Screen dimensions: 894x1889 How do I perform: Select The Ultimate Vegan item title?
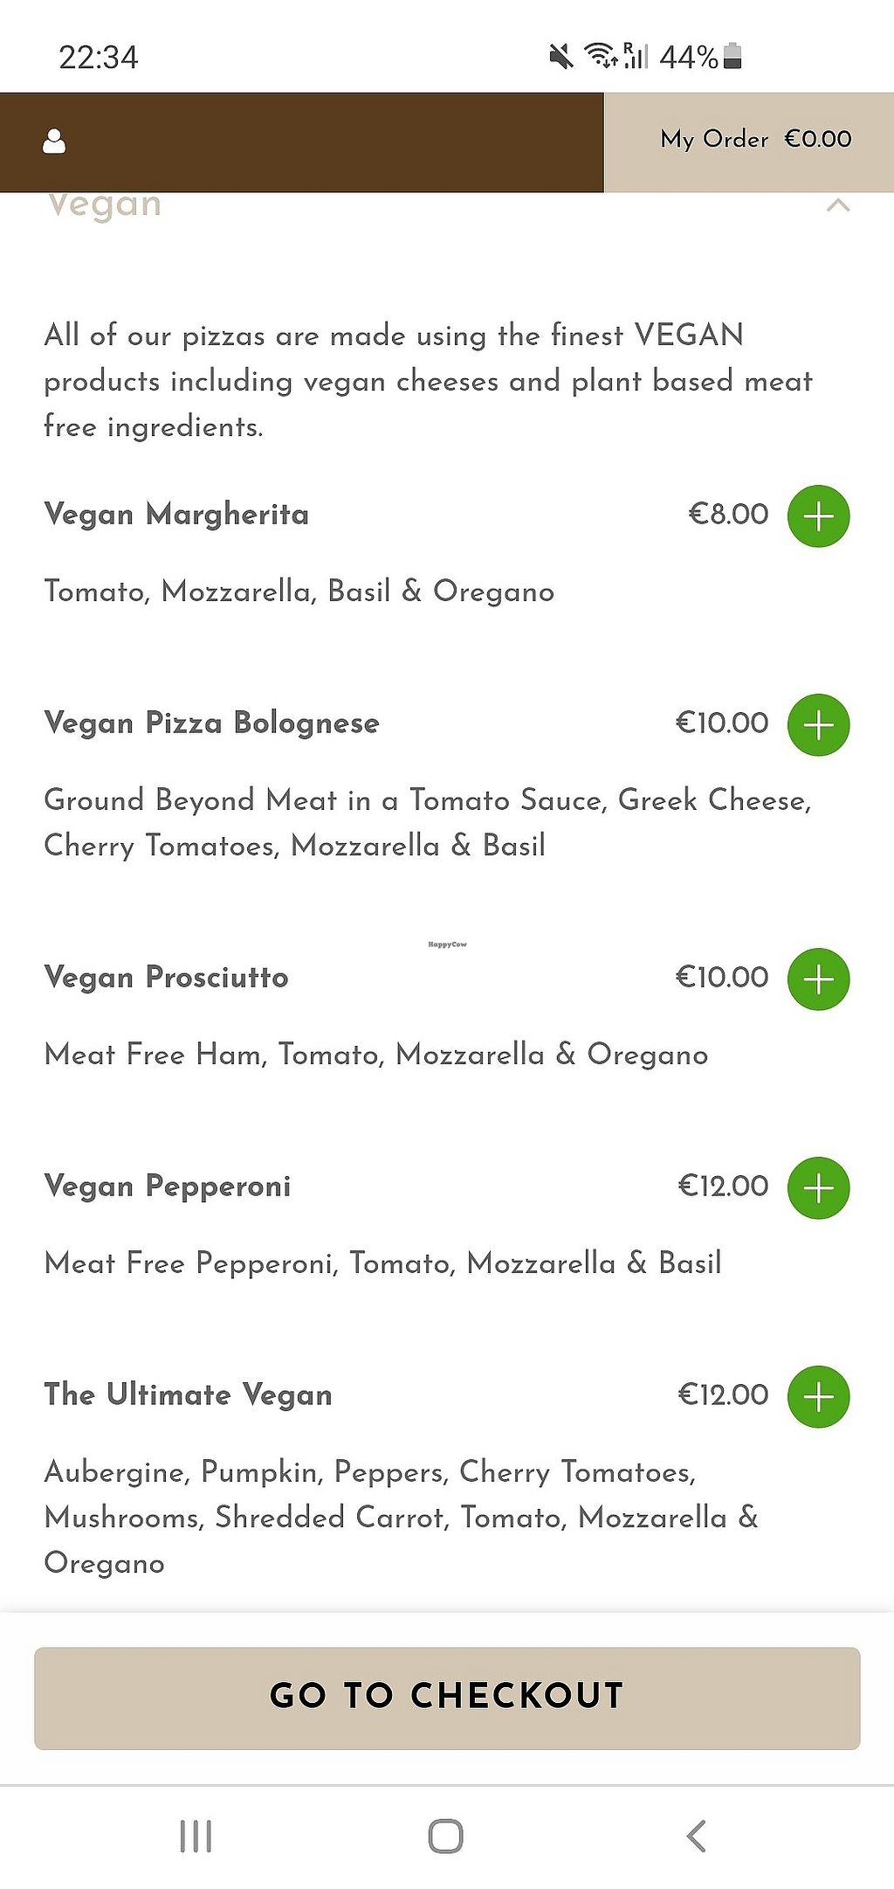[x=188, y=1395]
